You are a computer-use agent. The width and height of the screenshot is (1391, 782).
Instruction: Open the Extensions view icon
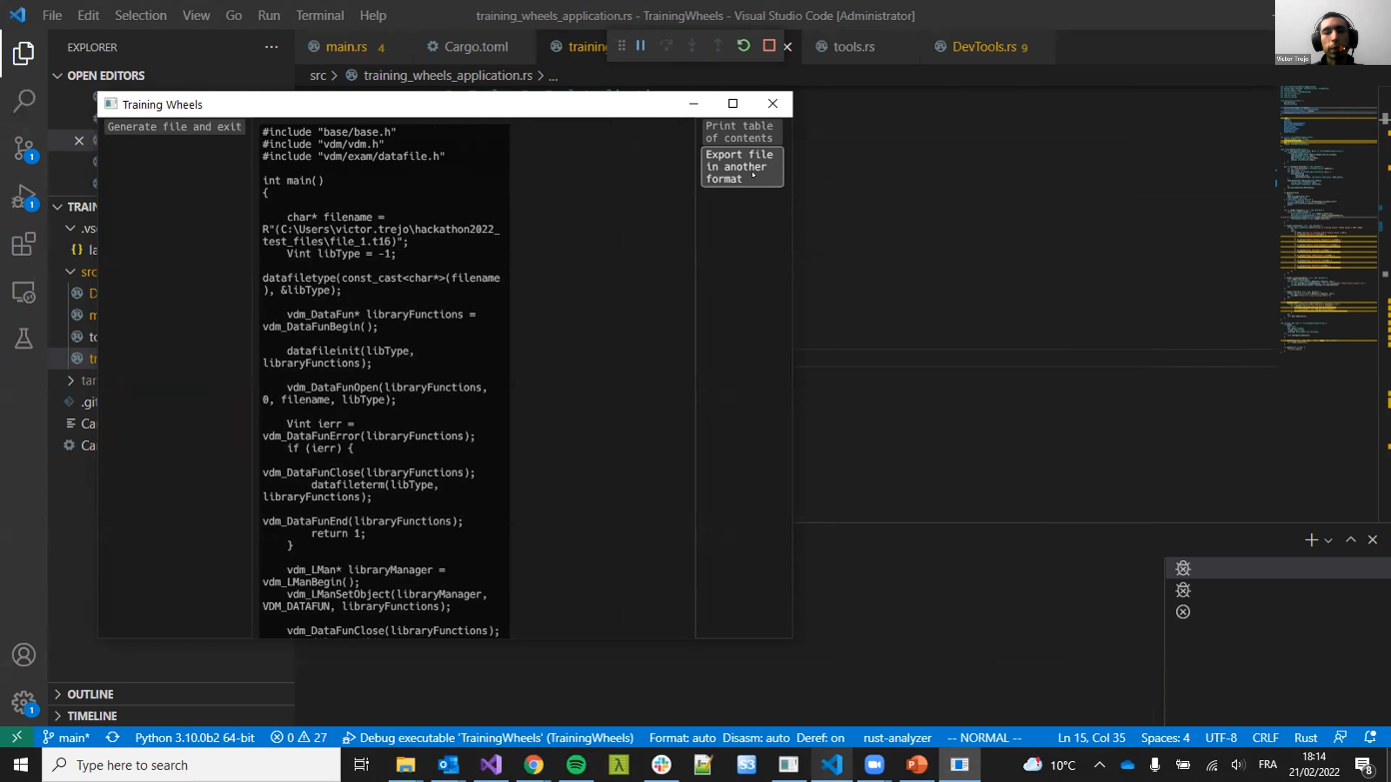pyautogui.click(x=24, y=245)
